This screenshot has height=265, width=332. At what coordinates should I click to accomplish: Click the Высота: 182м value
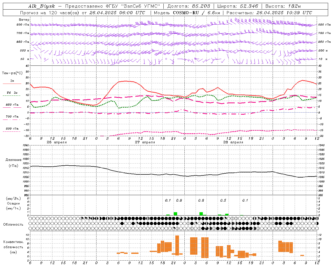(283, 6)
